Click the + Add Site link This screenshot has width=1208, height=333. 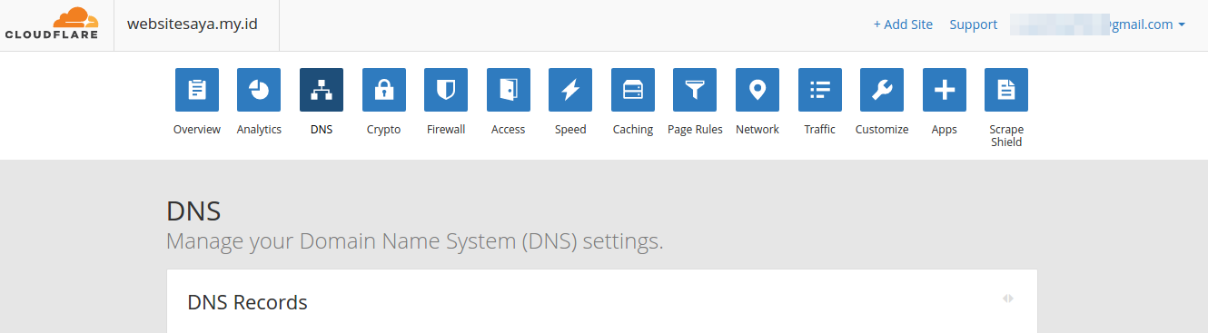(x=903, y=24)
